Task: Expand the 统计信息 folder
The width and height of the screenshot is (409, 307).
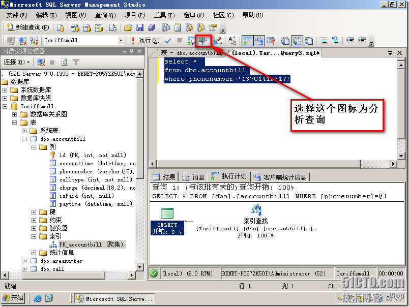Action: 34,253
